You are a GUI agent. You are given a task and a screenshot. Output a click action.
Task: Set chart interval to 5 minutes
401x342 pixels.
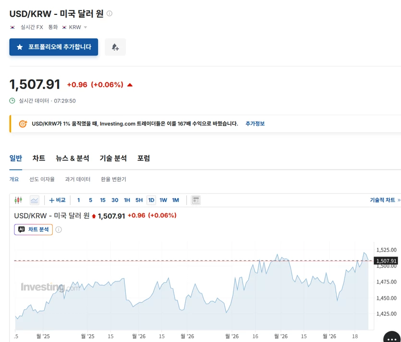point(91,200)
